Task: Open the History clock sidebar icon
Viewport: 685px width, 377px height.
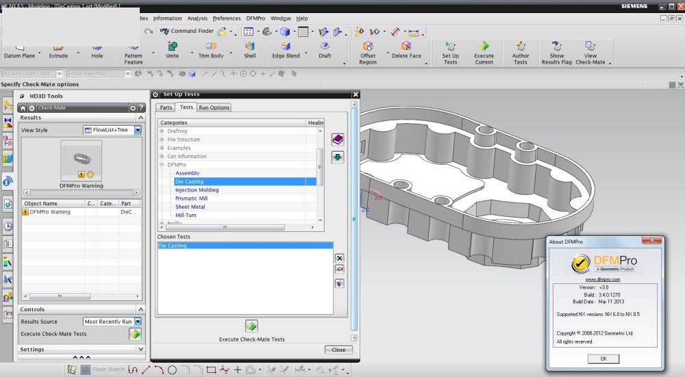Action: click(8, 226)
